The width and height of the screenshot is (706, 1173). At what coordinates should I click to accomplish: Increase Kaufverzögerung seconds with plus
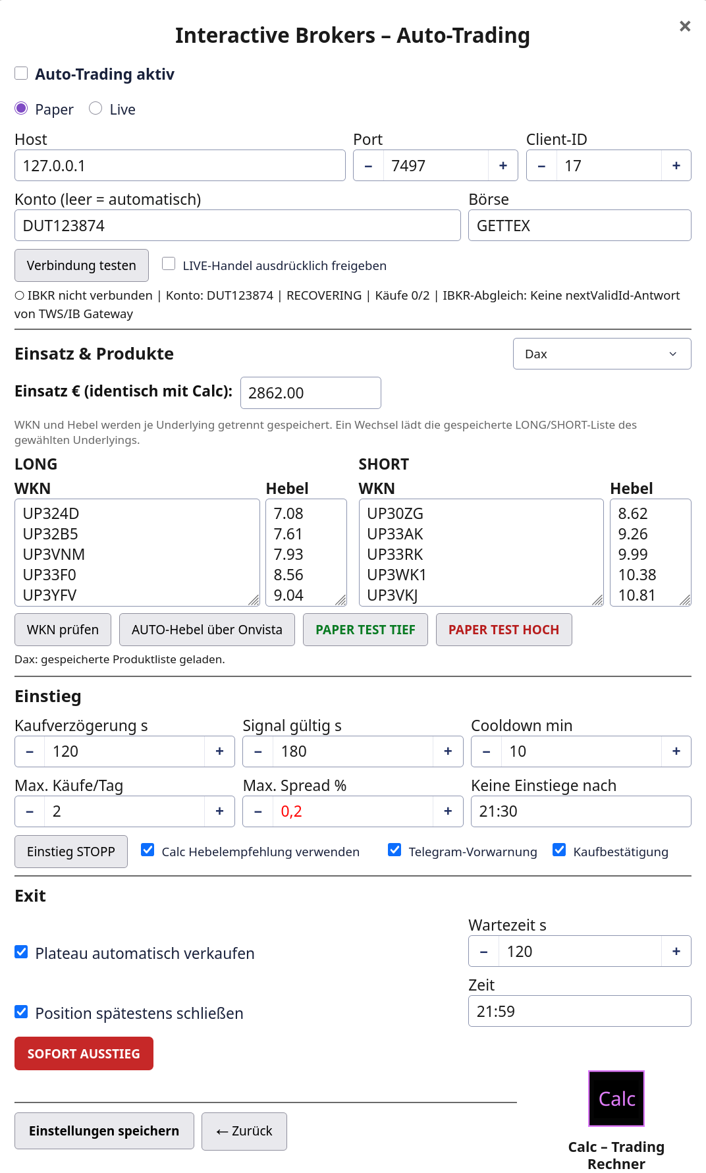click(220, 751)
